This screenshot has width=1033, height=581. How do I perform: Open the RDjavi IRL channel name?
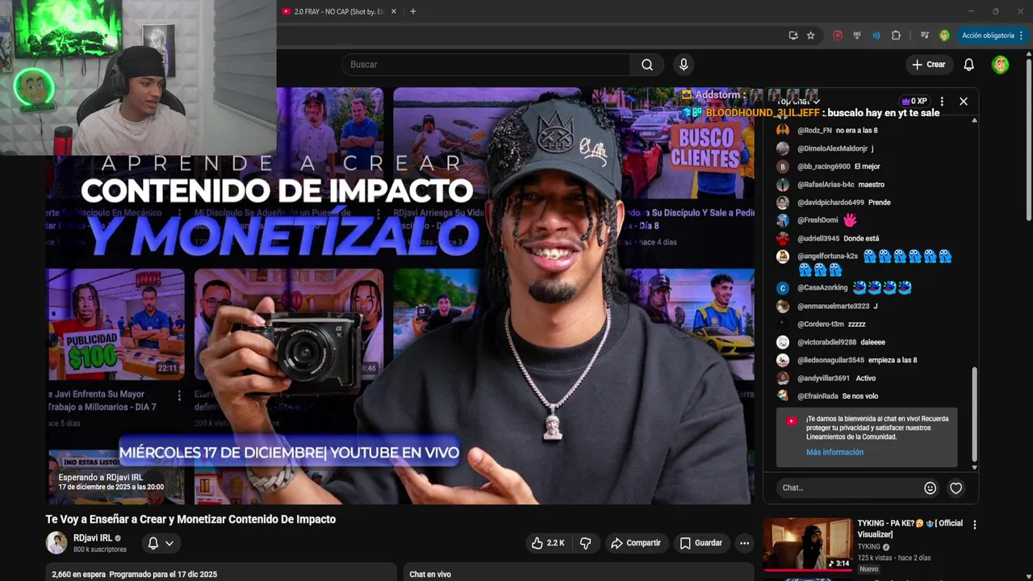point(93,537)
